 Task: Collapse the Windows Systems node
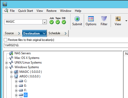point(6,67)
